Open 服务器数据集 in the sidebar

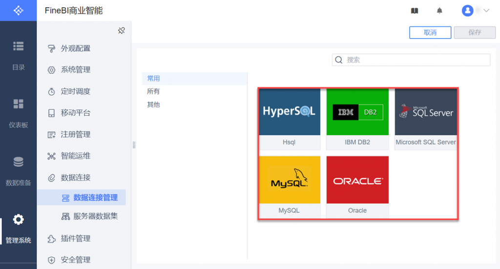95,216
